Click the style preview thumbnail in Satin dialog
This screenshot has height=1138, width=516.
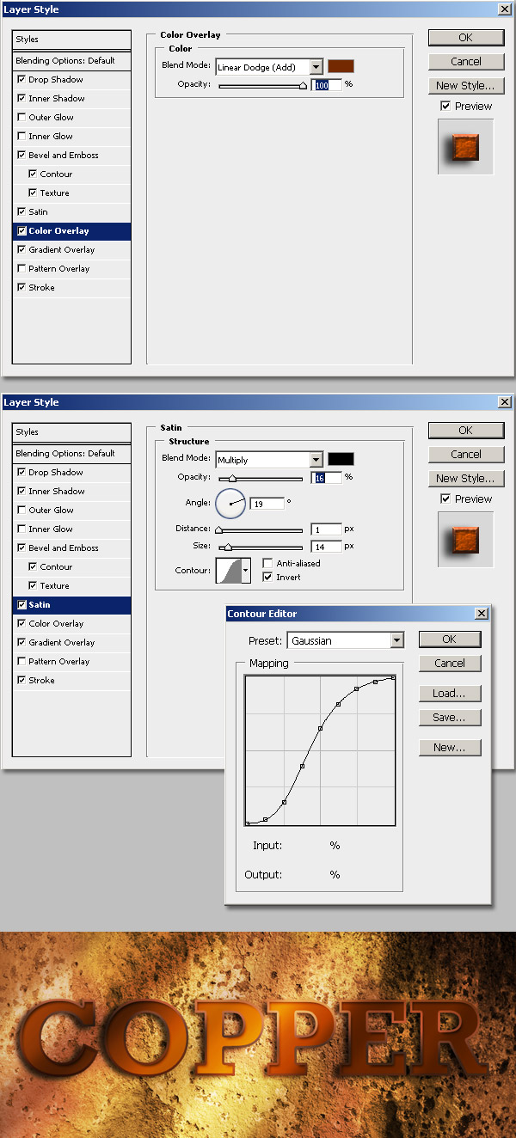click(465, 540)
